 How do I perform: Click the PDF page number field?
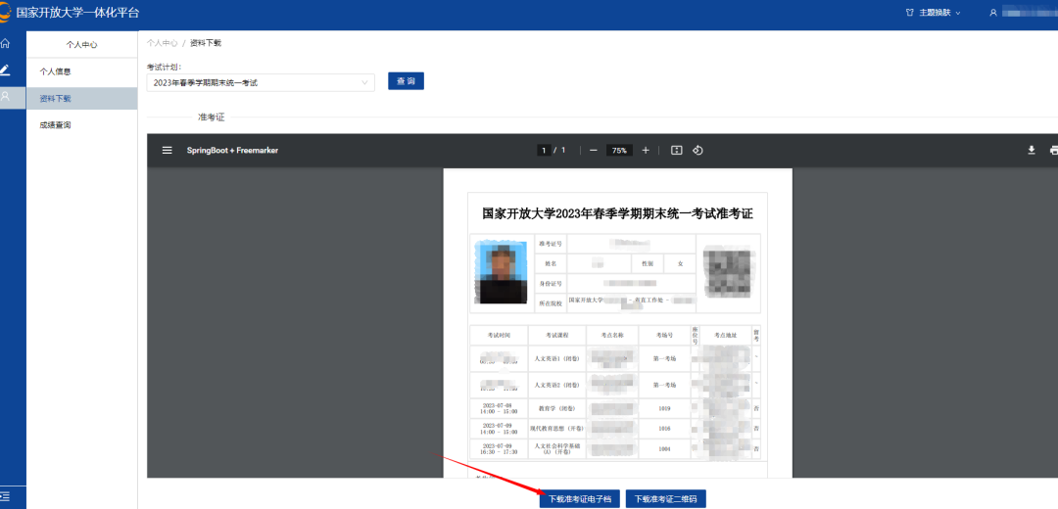[x=543, y=151]
